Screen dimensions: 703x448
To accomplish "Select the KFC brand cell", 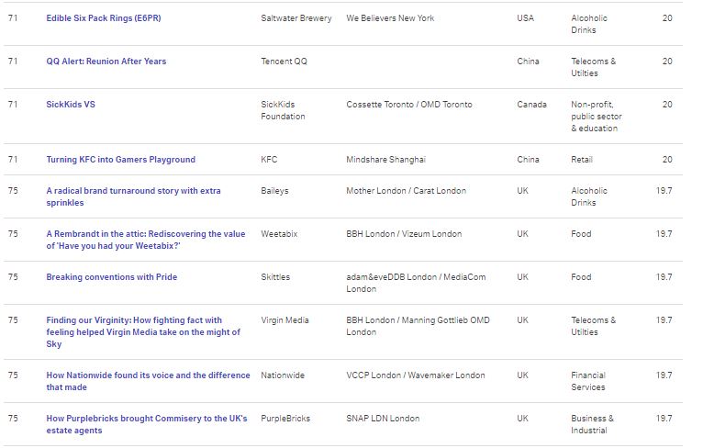I will 269,159.
